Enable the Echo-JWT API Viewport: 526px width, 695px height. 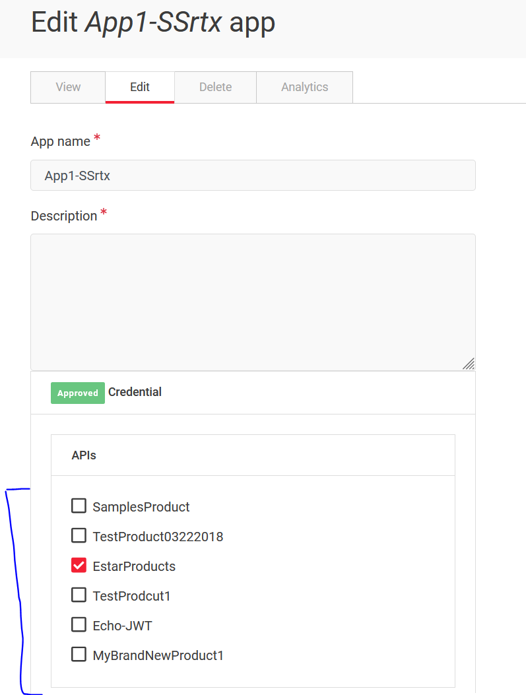tap(79, 624)
